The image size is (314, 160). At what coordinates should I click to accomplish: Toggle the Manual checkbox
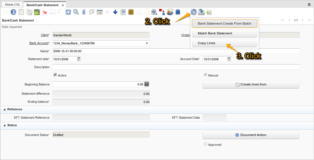[205, 75]
